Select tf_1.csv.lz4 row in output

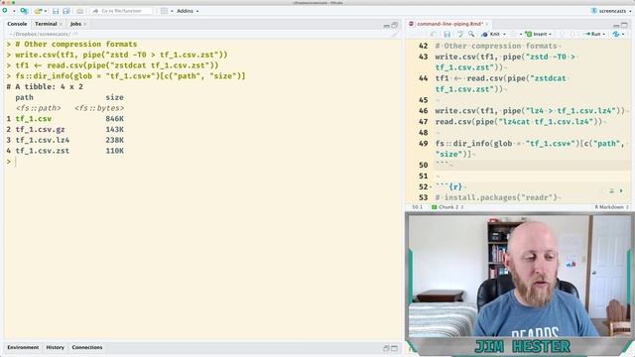point(65,140)
